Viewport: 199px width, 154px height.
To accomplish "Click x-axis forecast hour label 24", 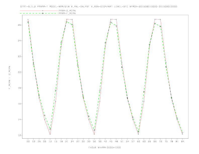I will [72, 141].
